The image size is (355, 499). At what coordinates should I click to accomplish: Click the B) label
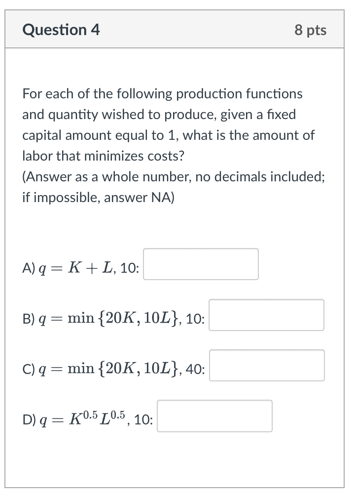pyautogui.click(x=29, y=319)
